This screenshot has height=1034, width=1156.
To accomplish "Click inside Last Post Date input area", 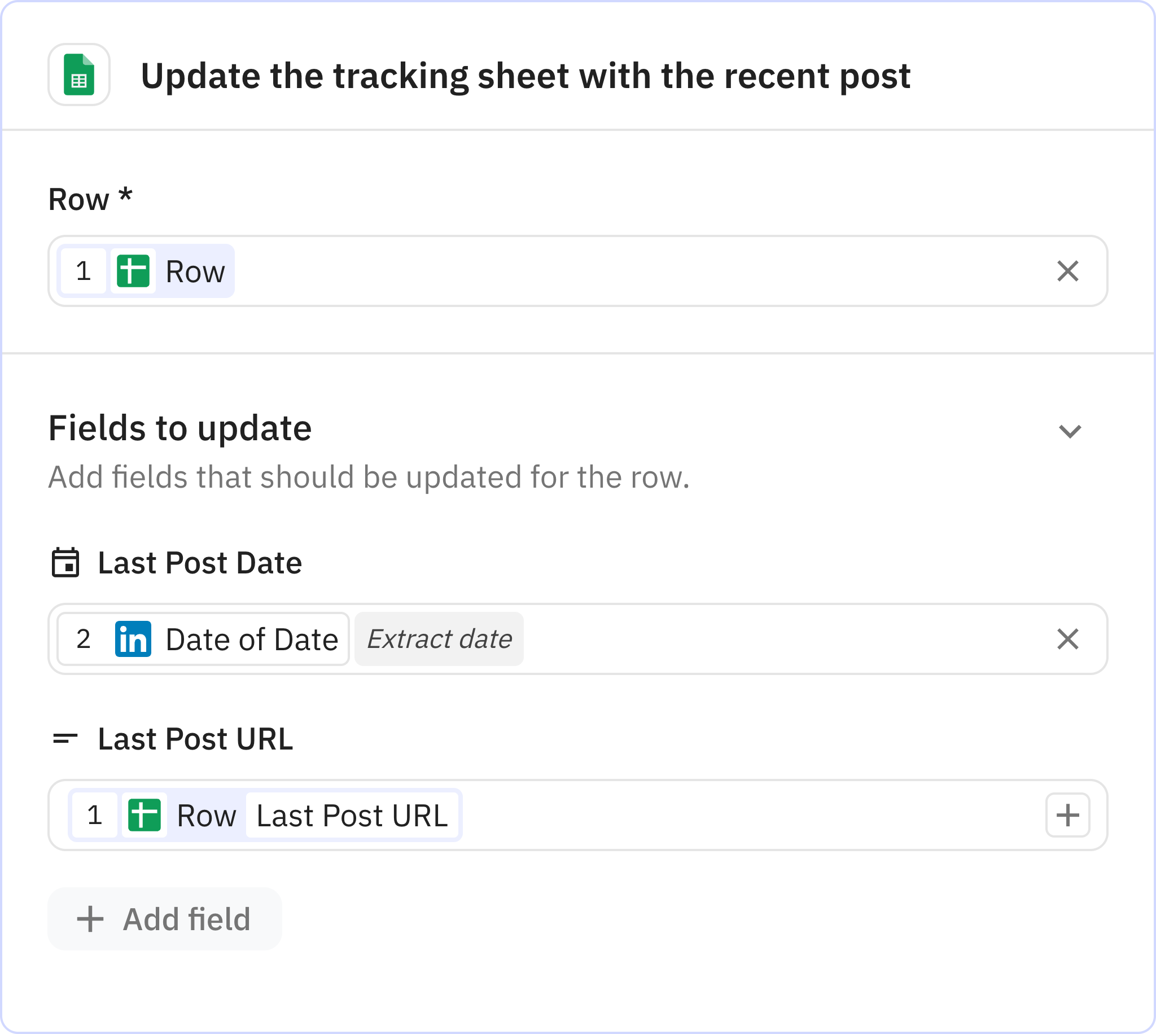I will tap(767, 639).
